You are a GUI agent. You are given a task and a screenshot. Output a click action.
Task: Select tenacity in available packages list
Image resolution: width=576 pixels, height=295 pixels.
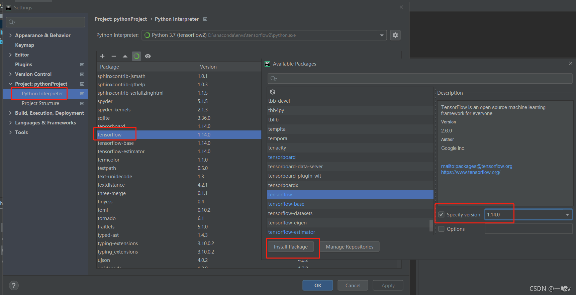[350, 148]
